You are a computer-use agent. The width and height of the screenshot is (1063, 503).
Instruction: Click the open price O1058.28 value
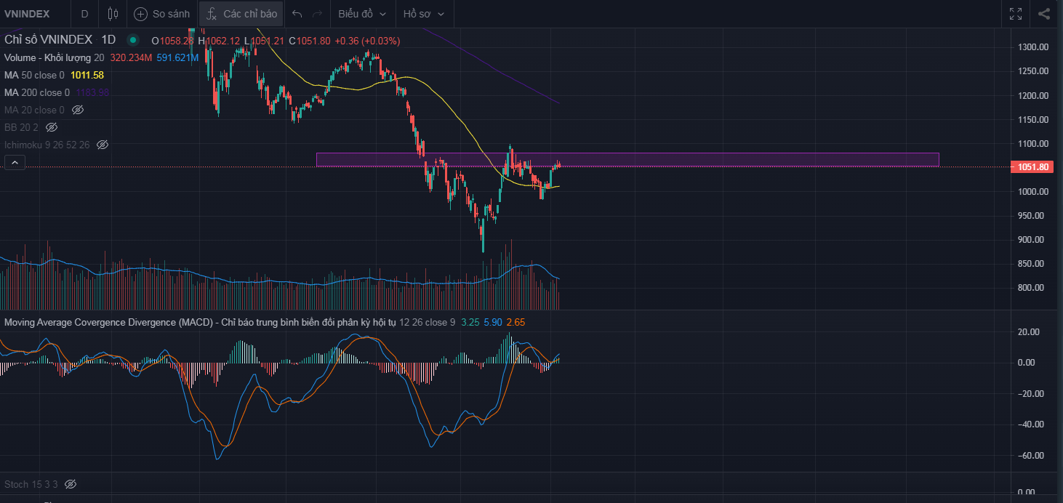[173, 41]
